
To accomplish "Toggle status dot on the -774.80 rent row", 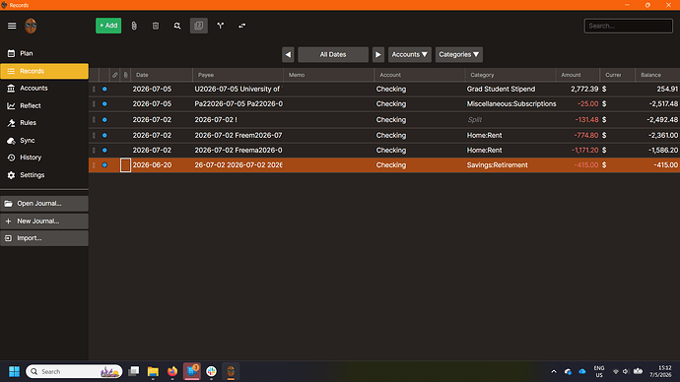I will point(104,136).
